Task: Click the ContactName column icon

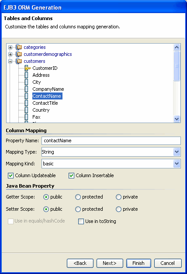Action: [26, 96]
